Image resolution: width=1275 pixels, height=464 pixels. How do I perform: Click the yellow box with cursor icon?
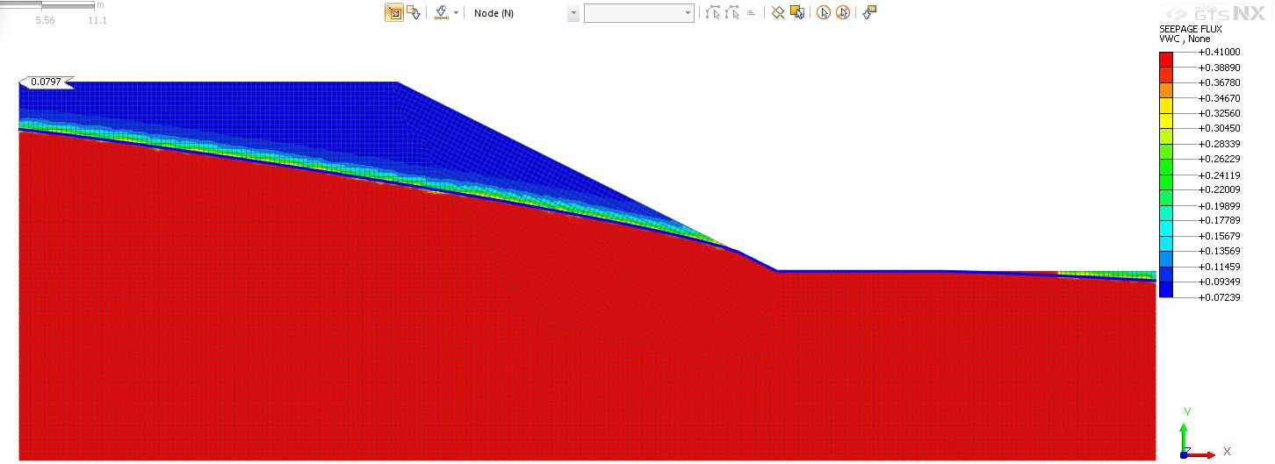point(797,13)
